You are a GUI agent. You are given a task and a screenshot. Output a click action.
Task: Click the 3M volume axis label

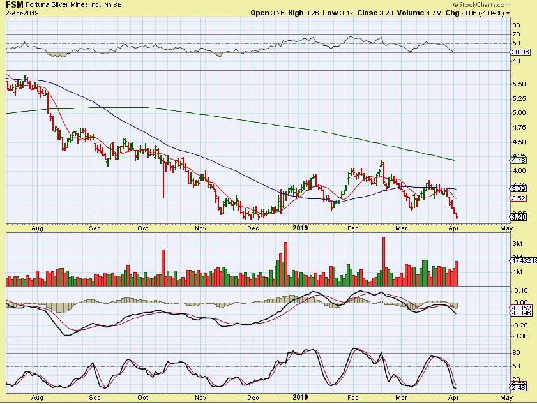coord(517,244)
